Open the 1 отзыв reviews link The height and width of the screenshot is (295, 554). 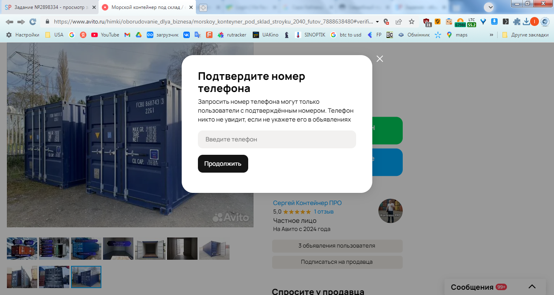point(324,212)
